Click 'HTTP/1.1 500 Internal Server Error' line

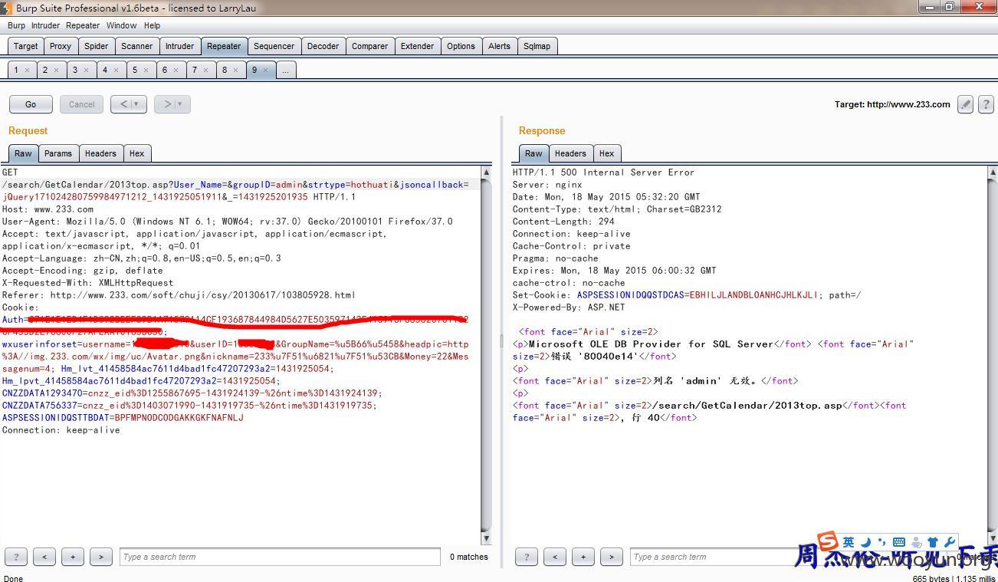(603, 173)
